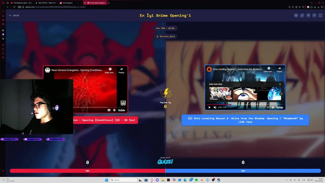Open the ad blocker shield icon

coord(296,7)
